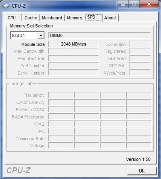Click the maximize window button
This screenshot has height=179, width=161.
click(134, 4)
